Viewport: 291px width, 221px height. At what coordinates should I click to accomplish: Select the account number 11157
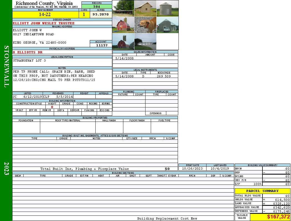click(102, 45)
